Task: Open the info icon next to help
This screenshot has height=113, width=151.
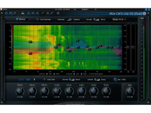Action: 149,9
